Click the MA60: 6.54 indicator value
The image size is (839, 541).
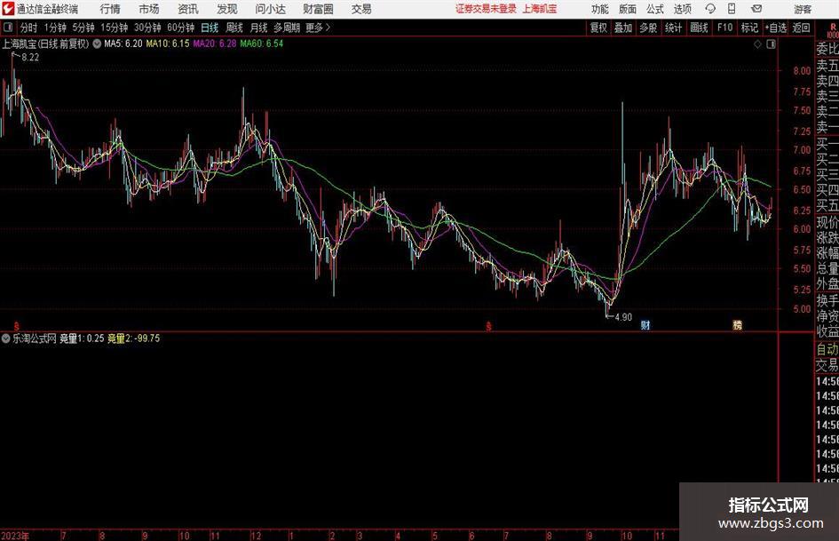click(x=262, y=44)
